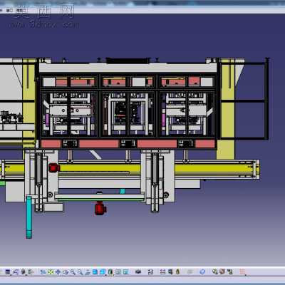Click the dark green parts icon before the grid

[229, 271]
